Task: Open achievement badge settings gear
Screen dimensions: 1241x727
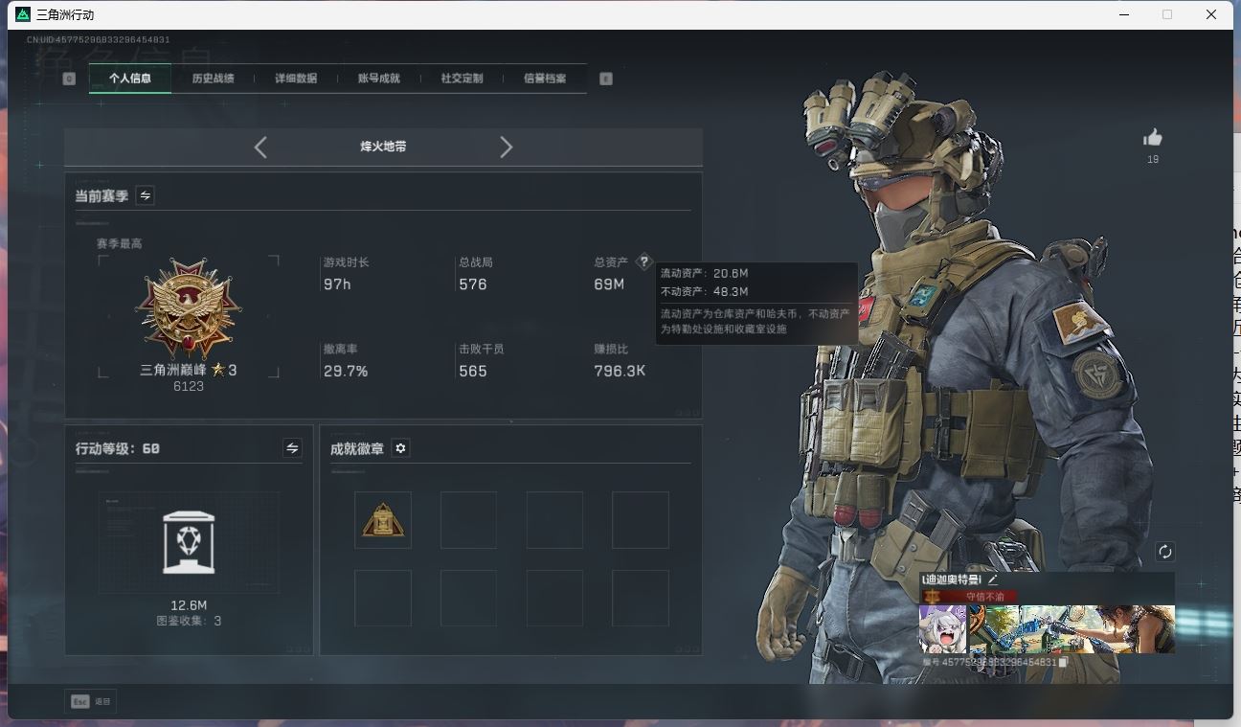Action: 400,448
